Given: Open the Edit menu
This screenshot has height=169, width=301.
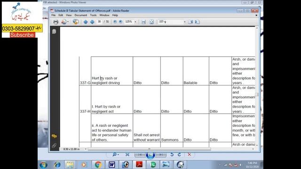Looking at the screenshot, I should coord(61,15).
